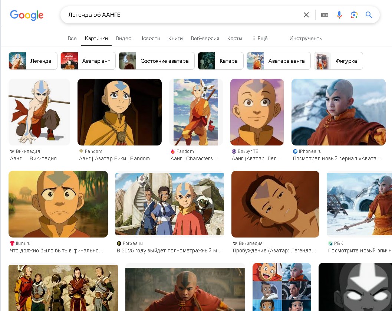Screen dimensions: 392x311
Task: Click the iPhones.ru source favicon
Action: click(x=295, y=151)
